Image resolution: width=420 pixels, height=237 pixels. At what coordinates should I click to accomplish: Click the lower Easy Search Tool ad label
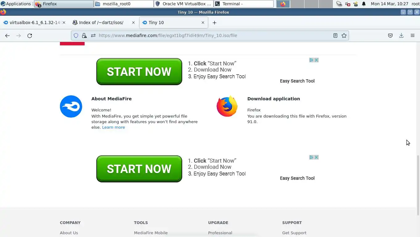coord(297,178)
